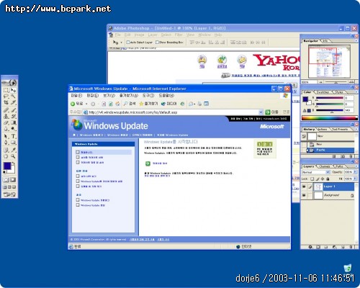Viewport: 360px width, 288px height.
Task: Select the Paste history state
Action: point(330,150)
